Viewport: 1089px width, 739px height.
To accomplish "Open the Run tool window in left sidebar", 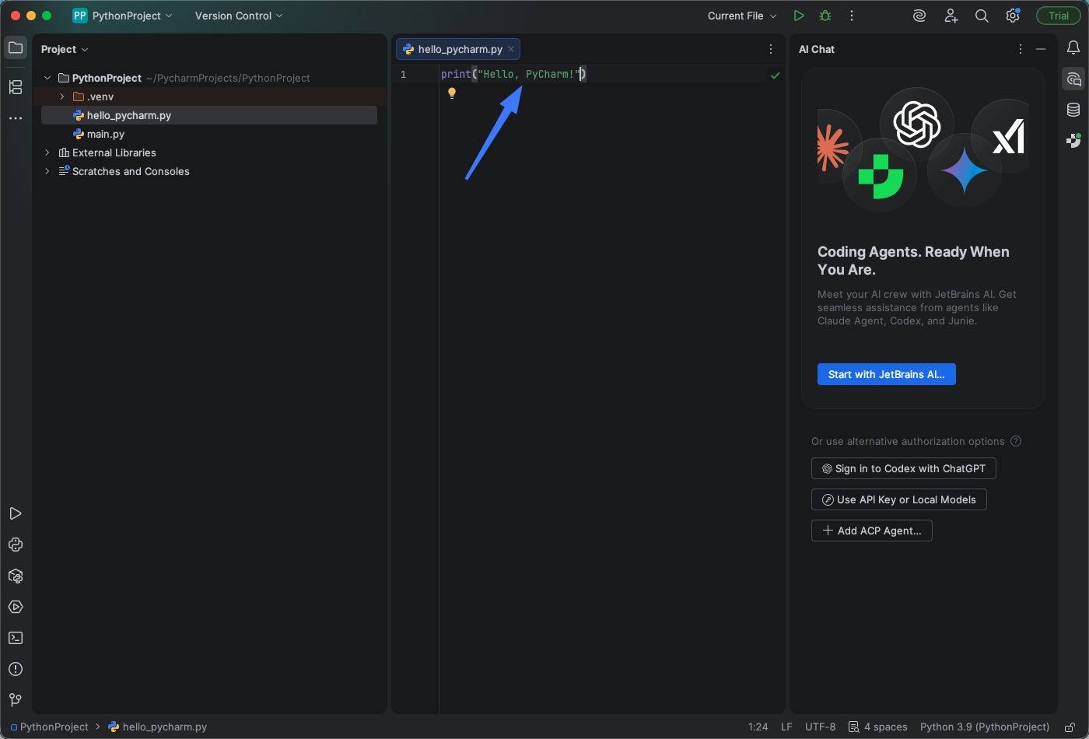I will (16, 513).
